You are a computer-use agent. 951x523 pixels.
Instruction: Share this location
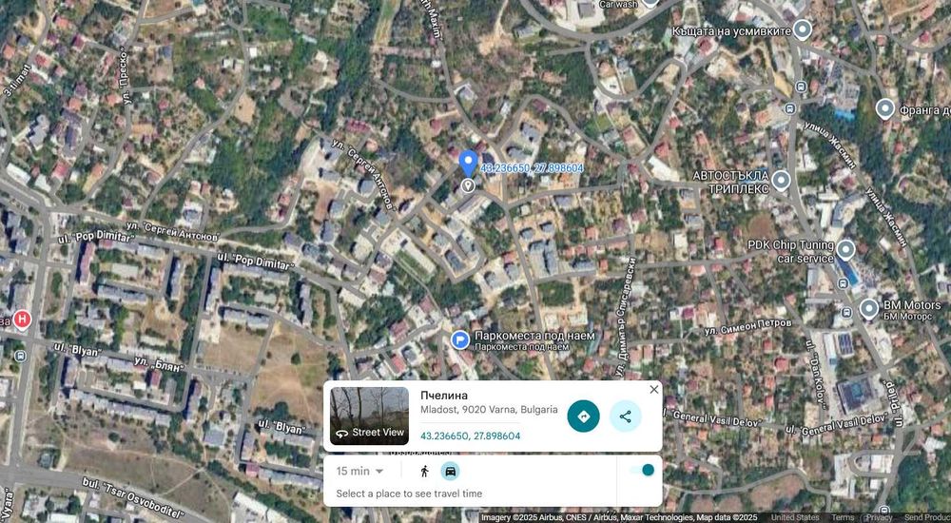(626, 416)
